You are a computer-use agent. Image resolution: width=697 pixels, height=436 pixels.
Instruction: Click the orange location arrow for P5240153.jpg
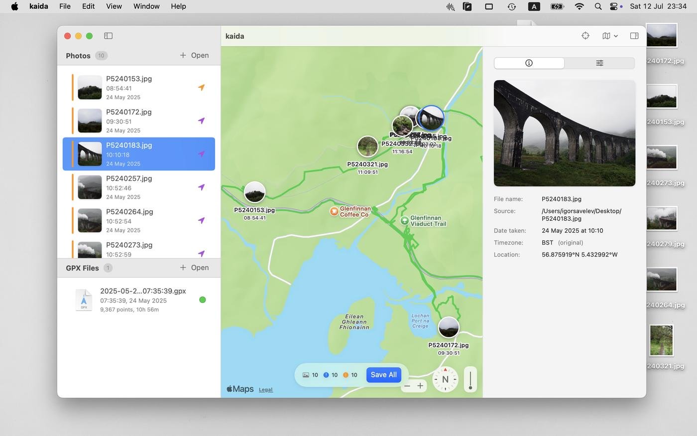201,88
